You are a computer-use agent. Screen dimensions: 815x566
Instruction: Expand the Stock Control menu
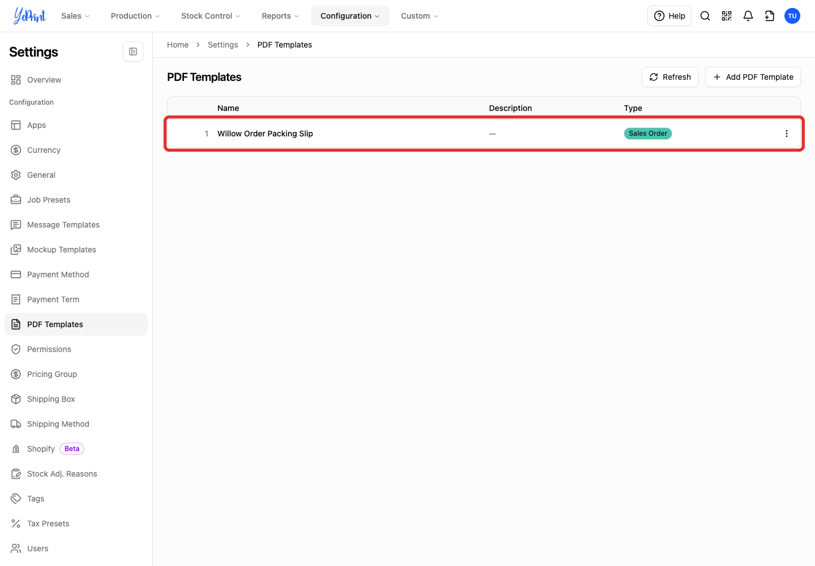coord(211,16)
